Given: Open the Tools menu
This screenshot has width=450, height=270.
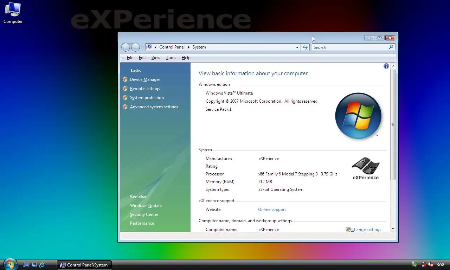Looking at the screenshot, I should coord(171,58).
